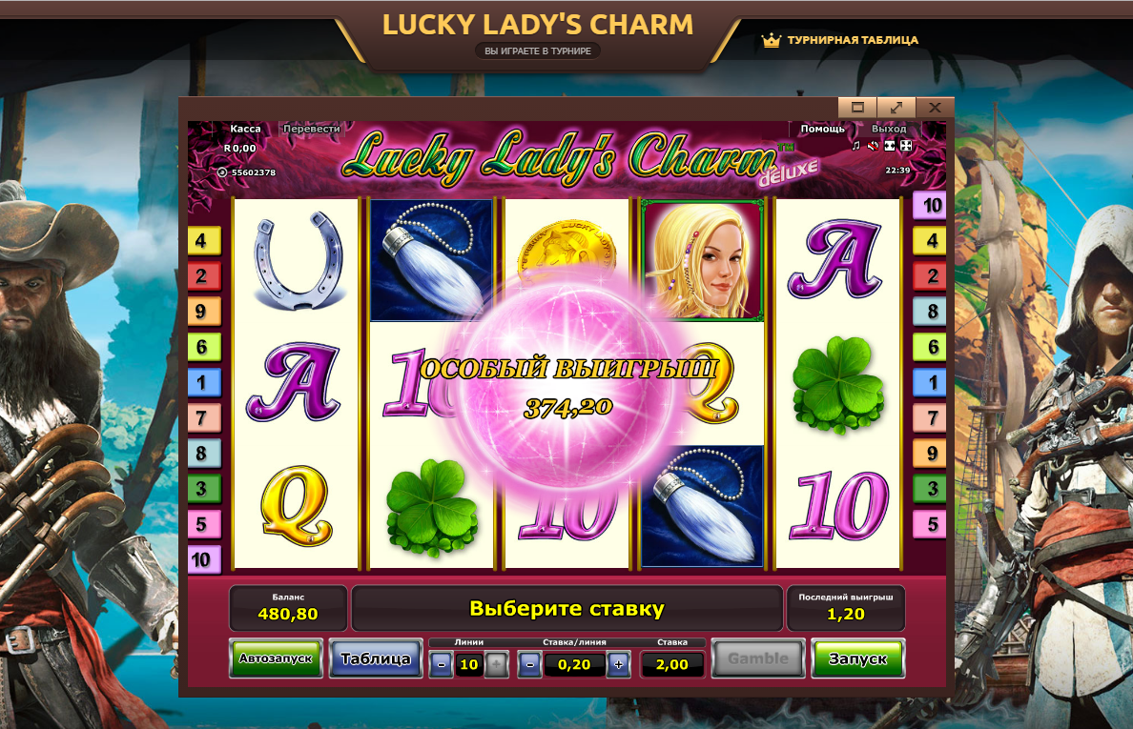
Task: Toggle the music note icon
Action: pyautogui.click(x=856, y=146)
